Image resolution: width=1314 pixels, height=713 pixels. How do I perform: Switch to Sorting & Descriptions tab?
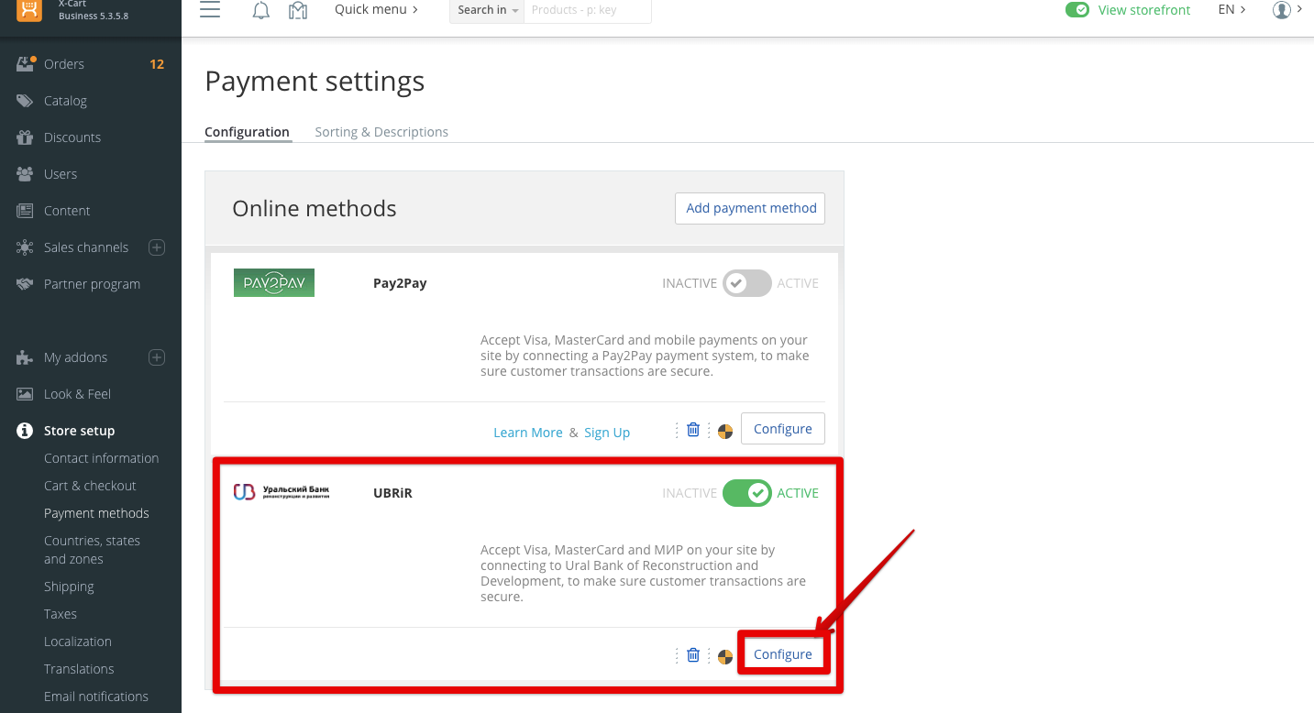[381, 132]
